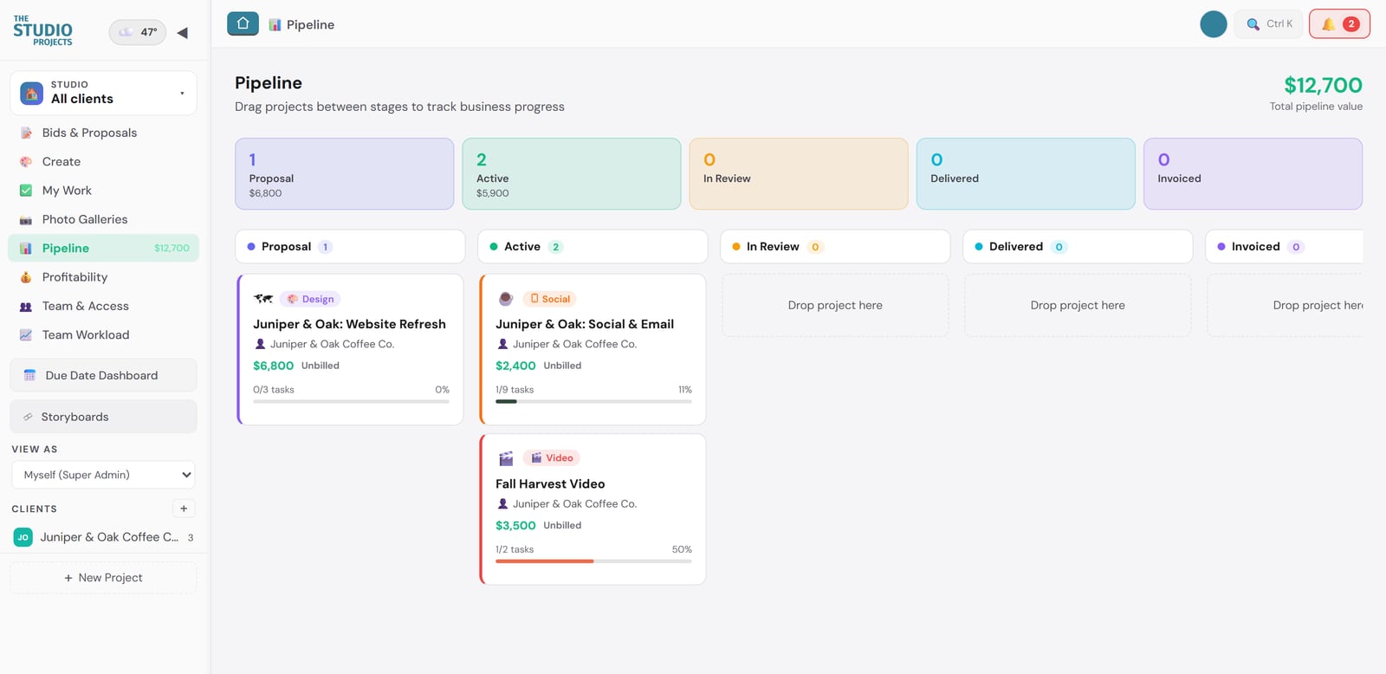This screenshot has width=1386, height=674.
Task: Select Juniper & Oak Coffee client in the sidebar
Action: pos(103,537)
